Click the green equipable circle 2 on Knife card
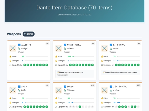Screen dimensions: 149x111 pyautogui.click(x=31, y=107)
